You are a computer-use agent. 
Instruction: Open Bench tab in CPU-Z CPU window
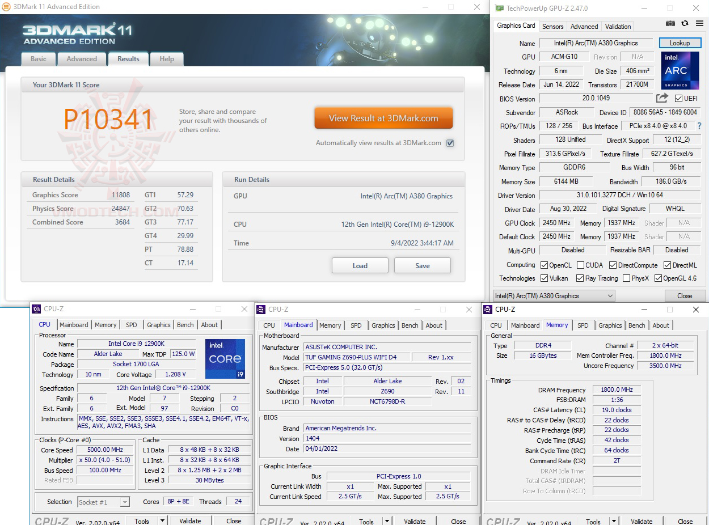185,325
